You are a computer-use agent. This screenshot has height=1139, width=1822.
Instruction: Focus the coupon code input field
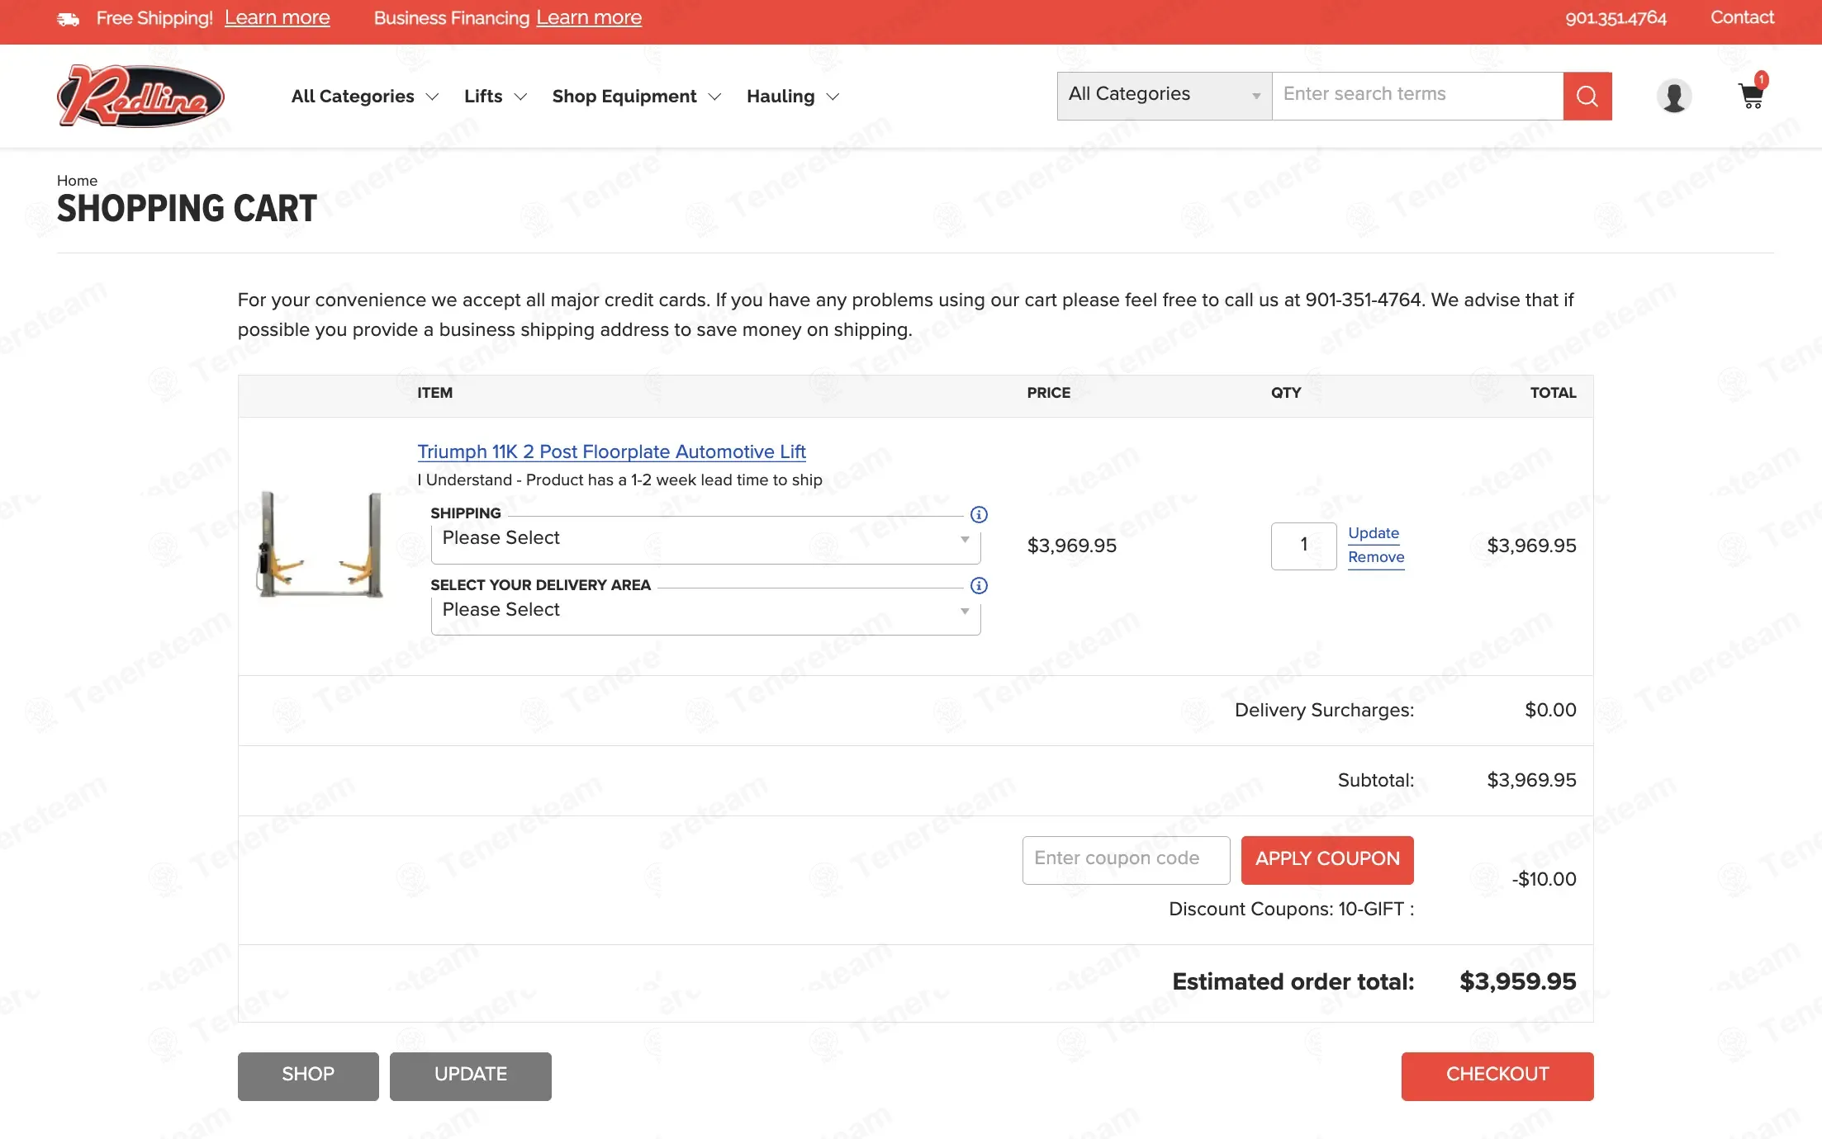(1125, 859)
